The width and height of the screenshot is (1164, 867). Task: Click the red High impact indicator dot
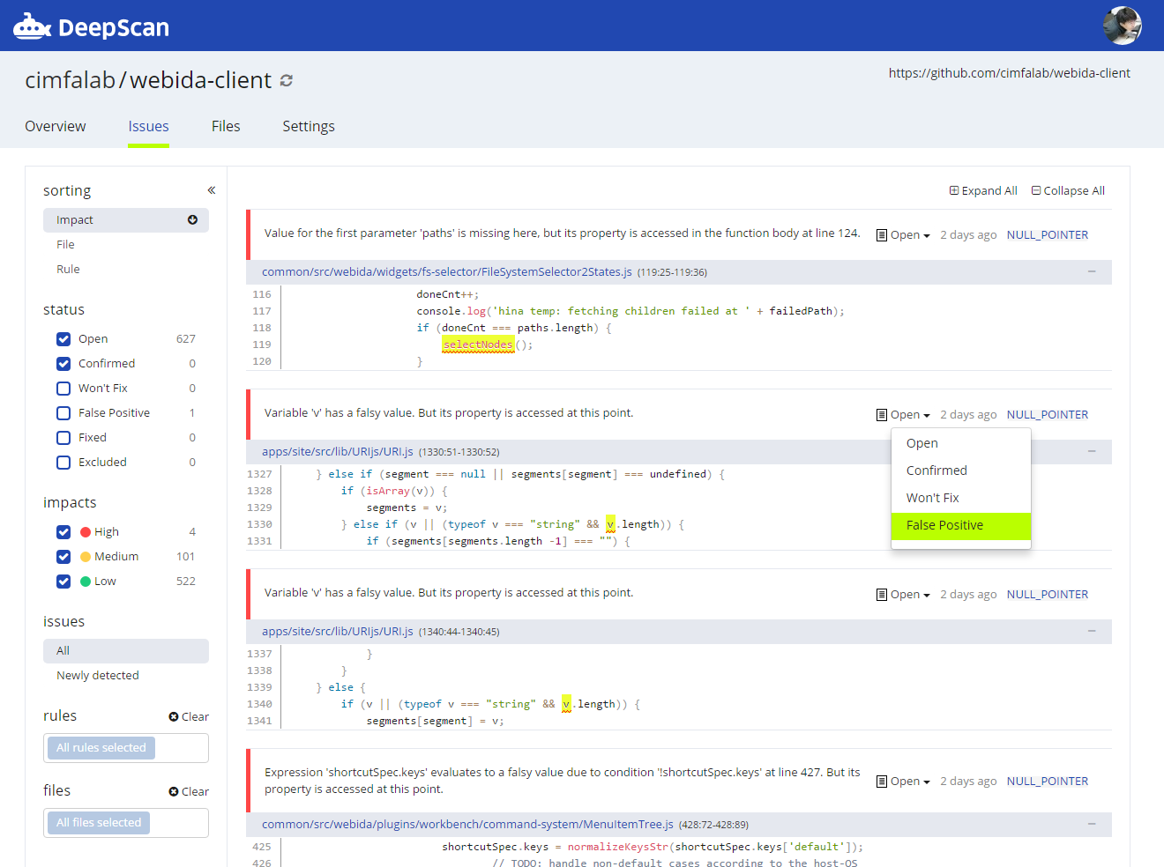click(x=87, y=531)
